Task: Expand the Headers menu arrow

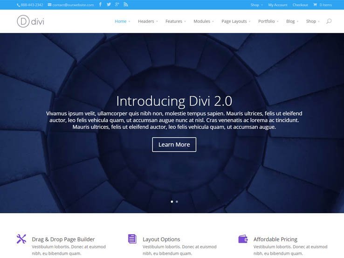Action: click(157, 21)
